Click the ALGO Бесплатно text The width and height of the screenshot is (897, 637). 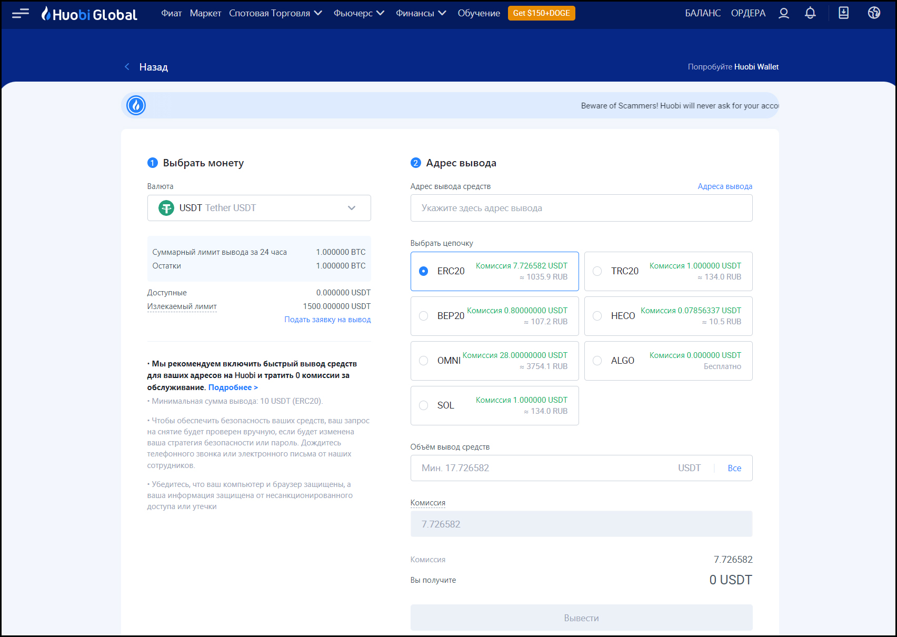(722, 366)
